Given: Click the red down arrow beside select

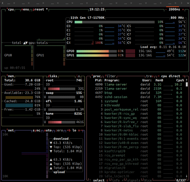Looking at the screenshot, I should click(x=107, y=180).
